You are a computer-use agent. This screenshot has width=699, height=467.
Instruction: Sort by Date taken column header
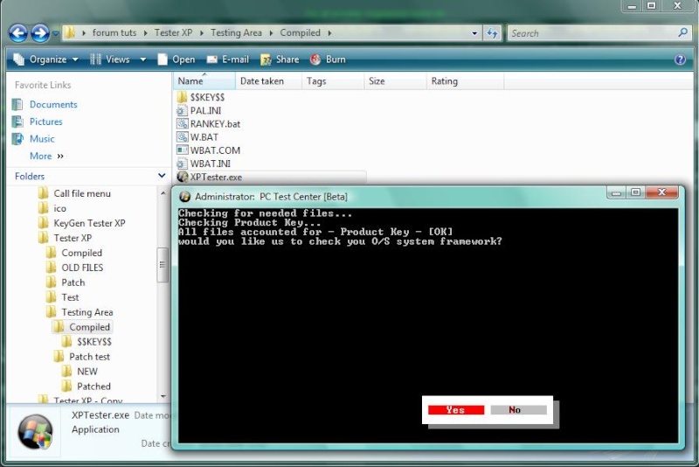tap(268, 80)
